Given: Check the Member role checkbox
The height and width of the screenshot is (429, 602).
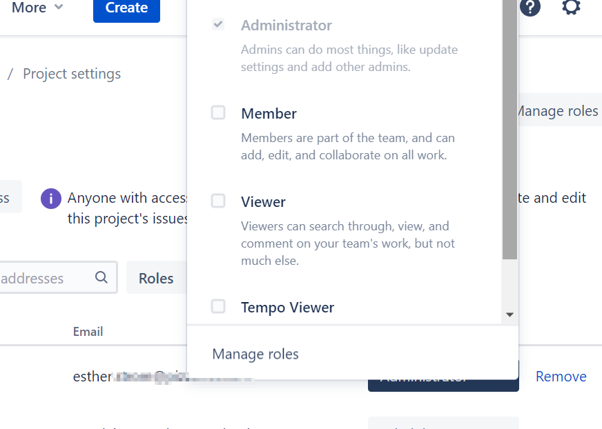Looking at the screenshot, I should [x=218, y=112].
